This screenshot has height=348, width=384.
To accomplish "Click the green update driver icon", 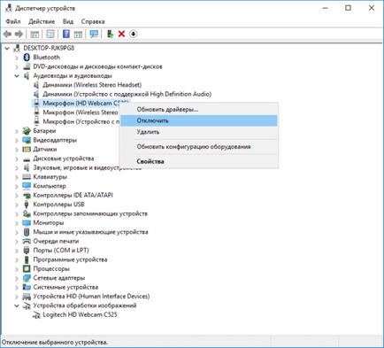I will (110, 34).
